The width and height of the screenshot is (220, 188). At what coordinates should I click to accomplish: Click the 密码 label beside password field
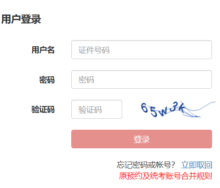[47, 80]
